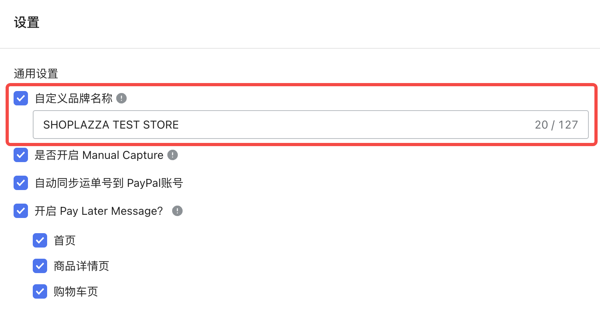Screen dimensions: 600x313
Task: Click the 通用设置 section heading
Action: 36,73
